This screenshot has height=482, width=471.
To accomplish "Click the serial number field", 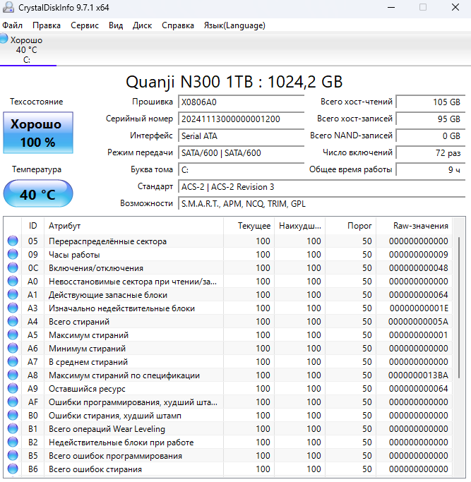I will point(239,119).
